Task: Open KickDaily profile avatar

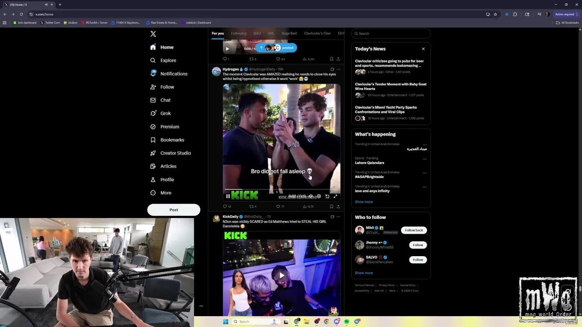Action: click(216, 219)
